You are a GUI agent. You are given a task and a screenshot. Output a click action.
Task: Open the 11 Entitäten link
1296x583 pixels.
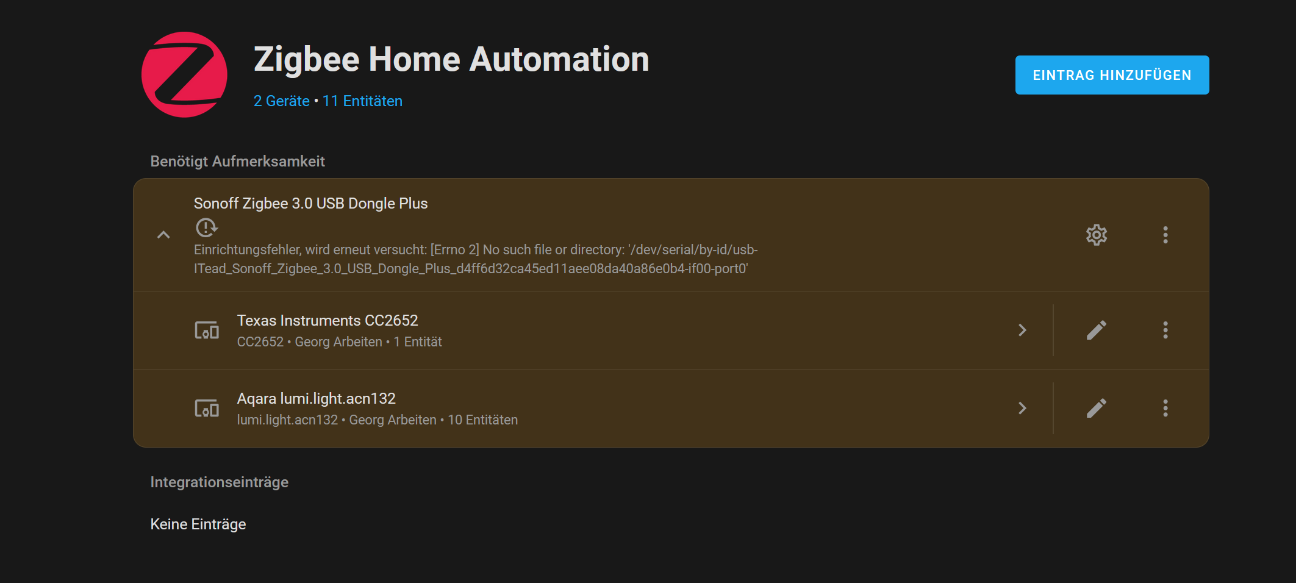pyautogui.click(x=362, y=101)
